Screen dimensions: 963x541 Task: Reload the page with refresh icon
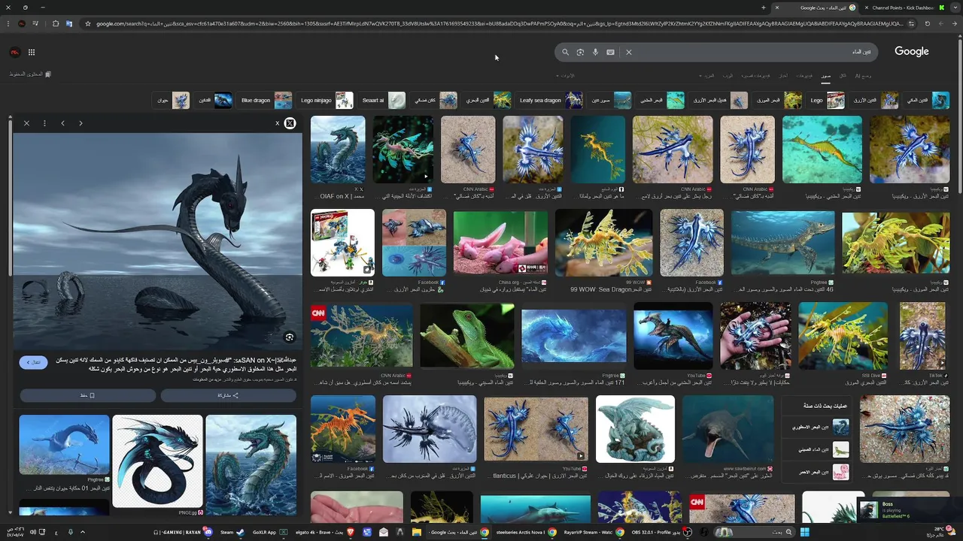[928, 23]
